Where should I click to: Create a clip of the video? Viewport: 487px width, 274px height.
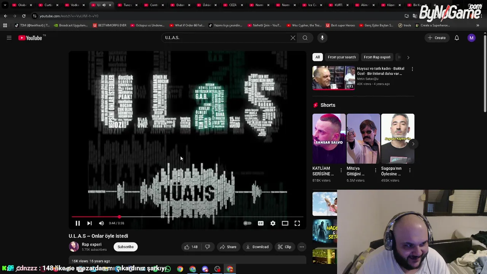285,247
